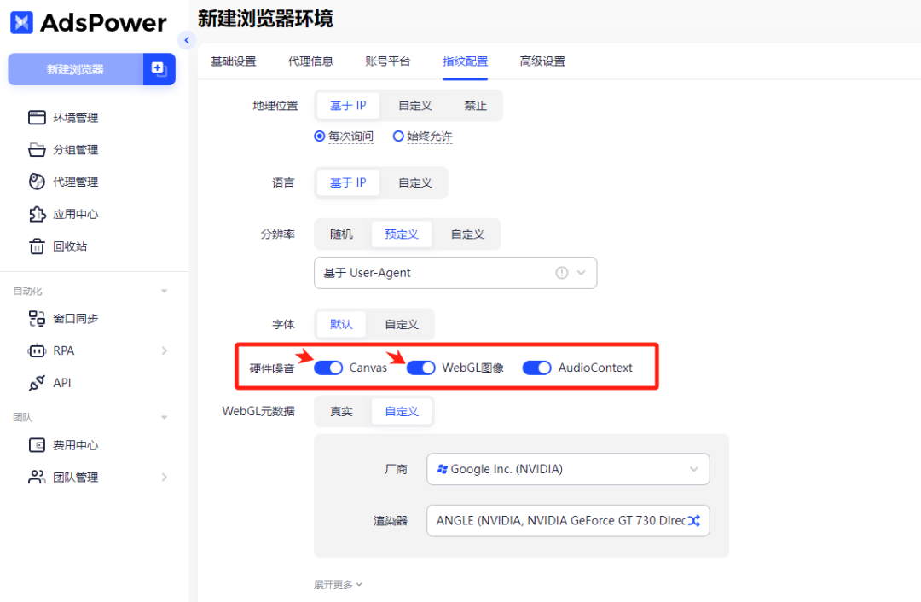Screen dimensions: 921x602
Task: Set 语言 to 基于 IP
Action: click(348, 182)
